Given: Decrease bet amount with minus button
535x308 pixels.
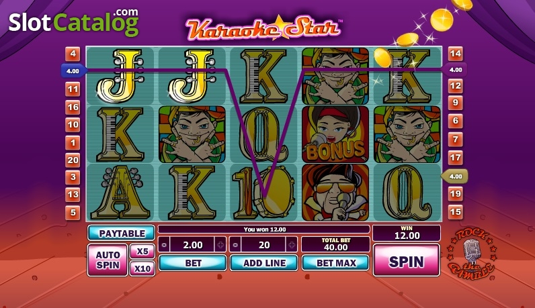Looking at the screenshot, I should pyautogui.click(x=164, y=245).
